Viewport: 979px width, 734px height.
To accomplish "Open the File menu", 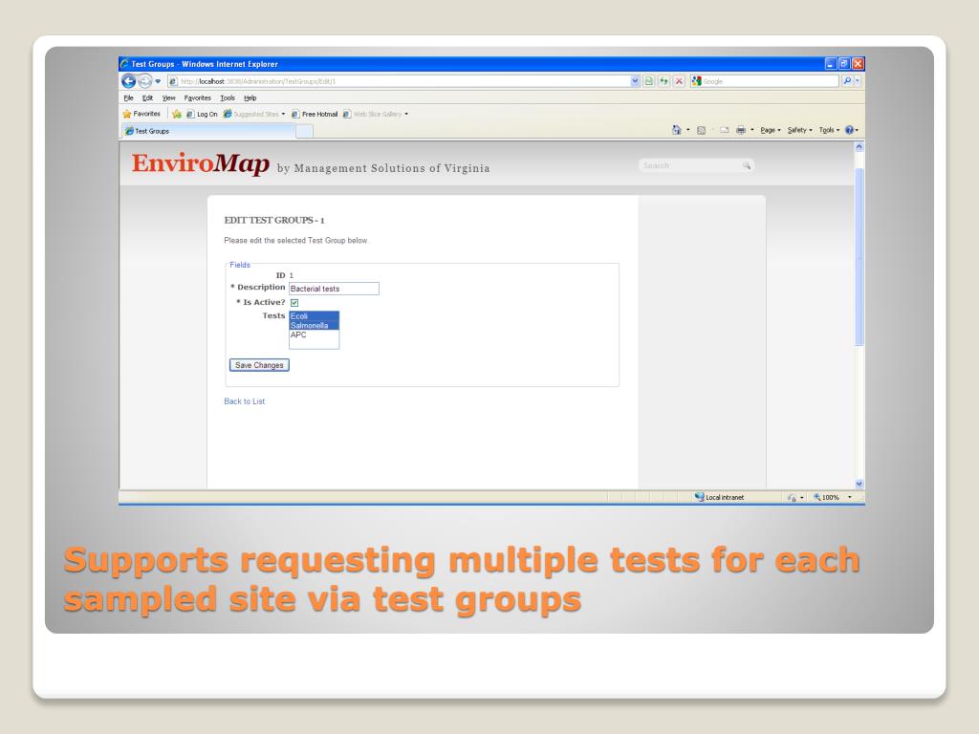I will (x=128, y=98).
